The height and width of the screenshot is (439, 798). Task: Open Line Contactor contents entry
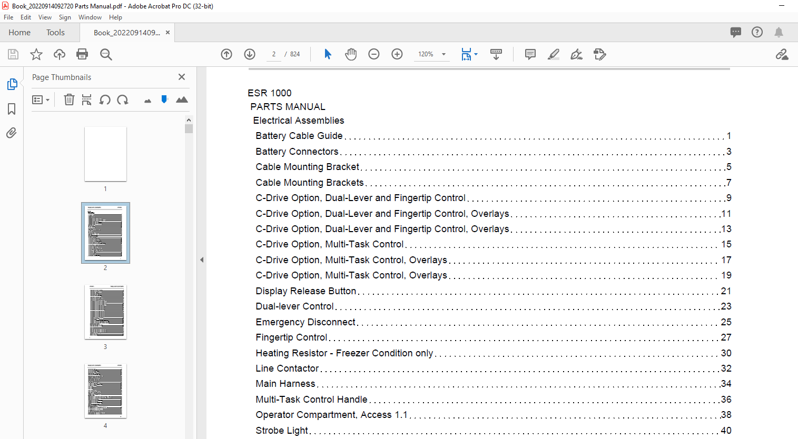coord(493,368)
